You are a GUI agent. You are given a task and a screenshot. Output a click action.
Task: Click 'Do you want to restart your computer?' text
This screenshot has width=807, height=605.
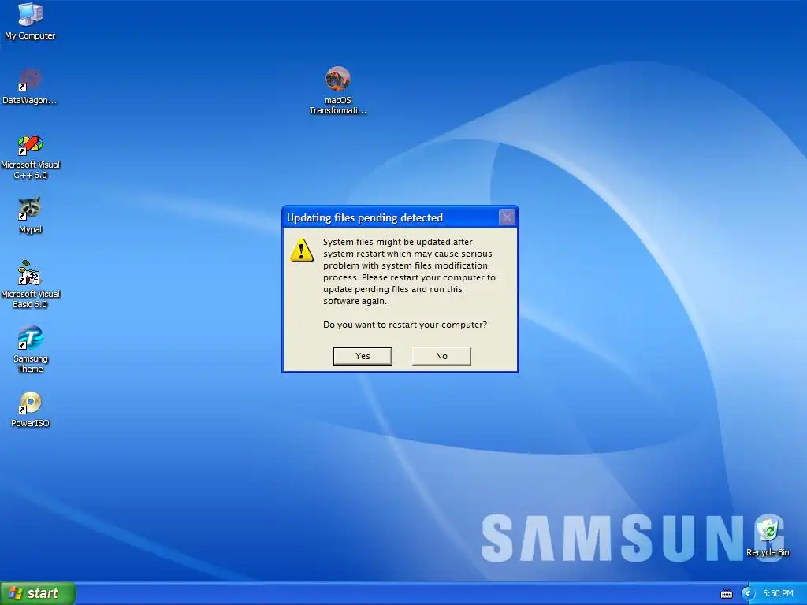(404, 325)
